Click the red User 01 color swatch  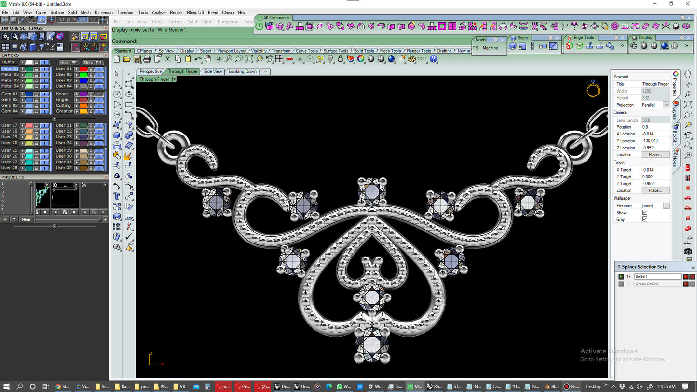[x=83, y=69]
